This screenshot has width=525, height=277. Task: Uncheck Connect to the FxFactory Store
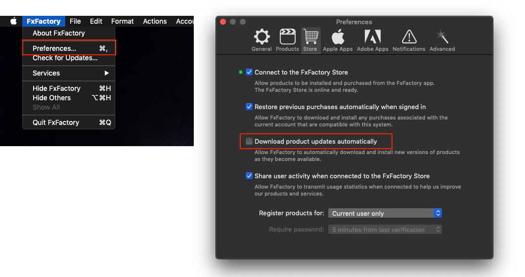(x=249, y=72)
